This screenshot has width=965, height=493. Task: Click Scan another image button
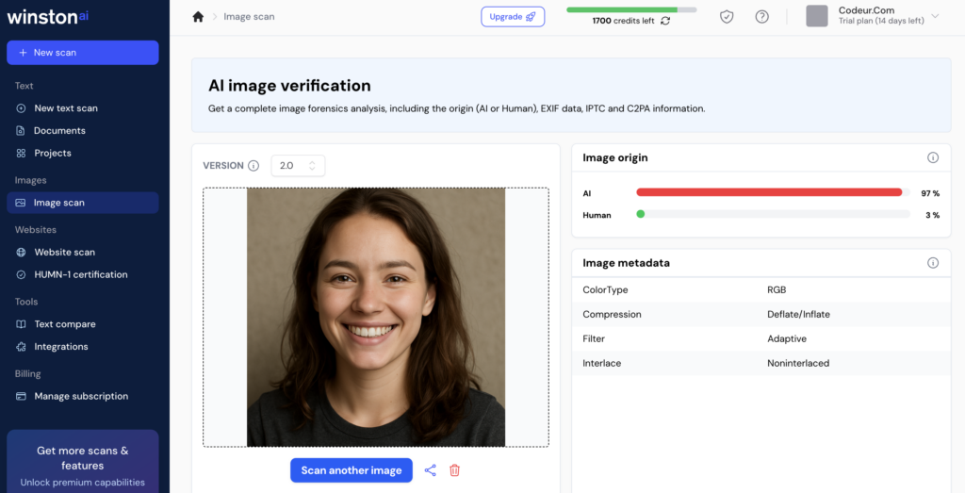[351, 470]
